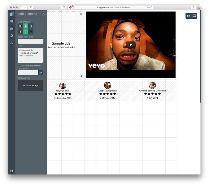
Task: Click Annette Berring Mikkelsen's avatar
Action: click(152, 85)
